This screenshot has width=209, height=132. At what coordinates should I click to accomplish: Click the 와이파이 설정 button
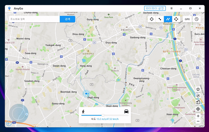coord(155,8)
